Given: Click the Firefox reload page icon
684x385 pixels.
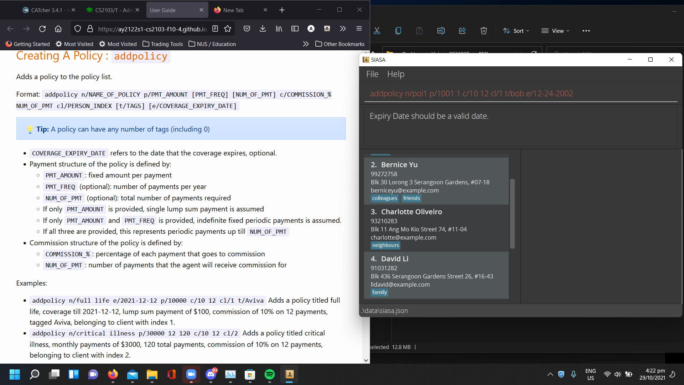Looking at the screenshot, I should click(42, 29).
